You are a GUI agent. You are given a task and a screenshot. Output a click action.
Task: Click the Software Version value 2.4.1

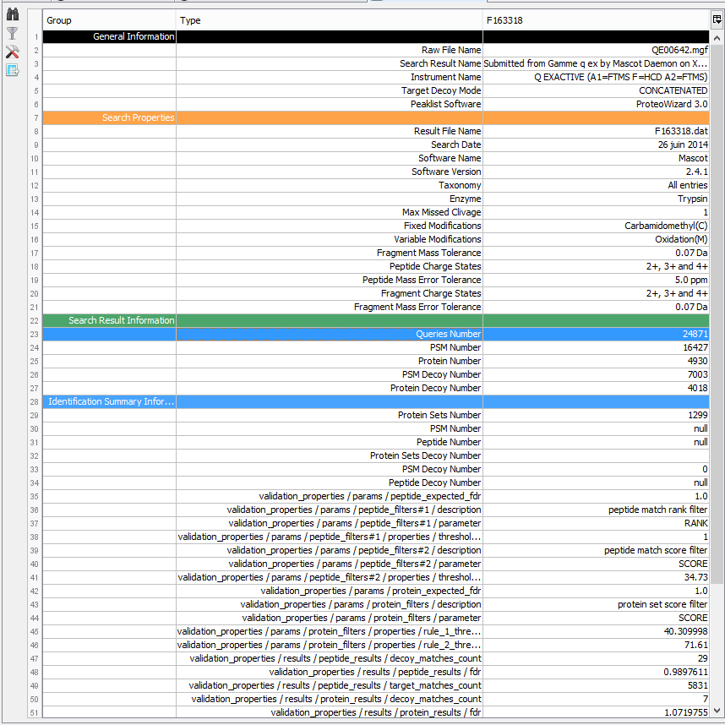[x=596, y=172]
